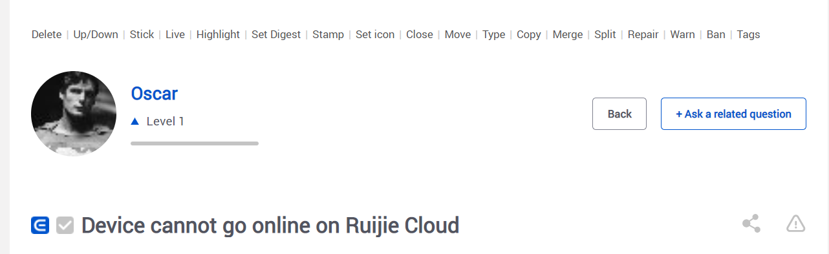Select Merge in the moderation toolbar
Image resolution: width=829 pixels, height=254 pixels.
tap(568, 34)
